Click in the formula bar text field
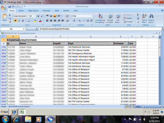The width and height of the screenshot is (164, 123). (x=97, y=29)
